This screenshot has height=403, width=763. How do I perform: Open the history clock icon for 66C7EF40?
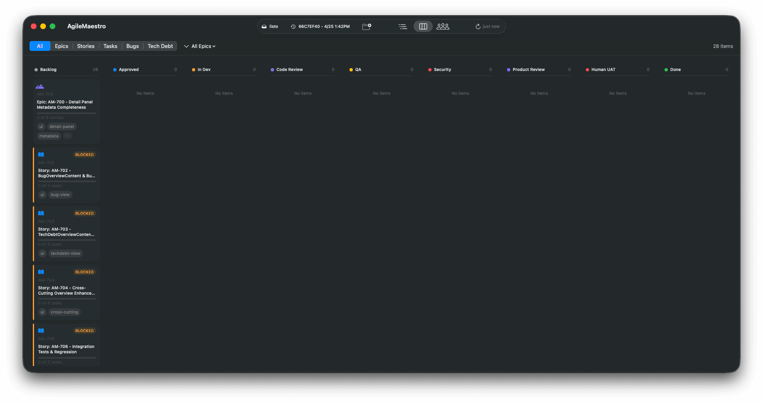coord(293,27)
